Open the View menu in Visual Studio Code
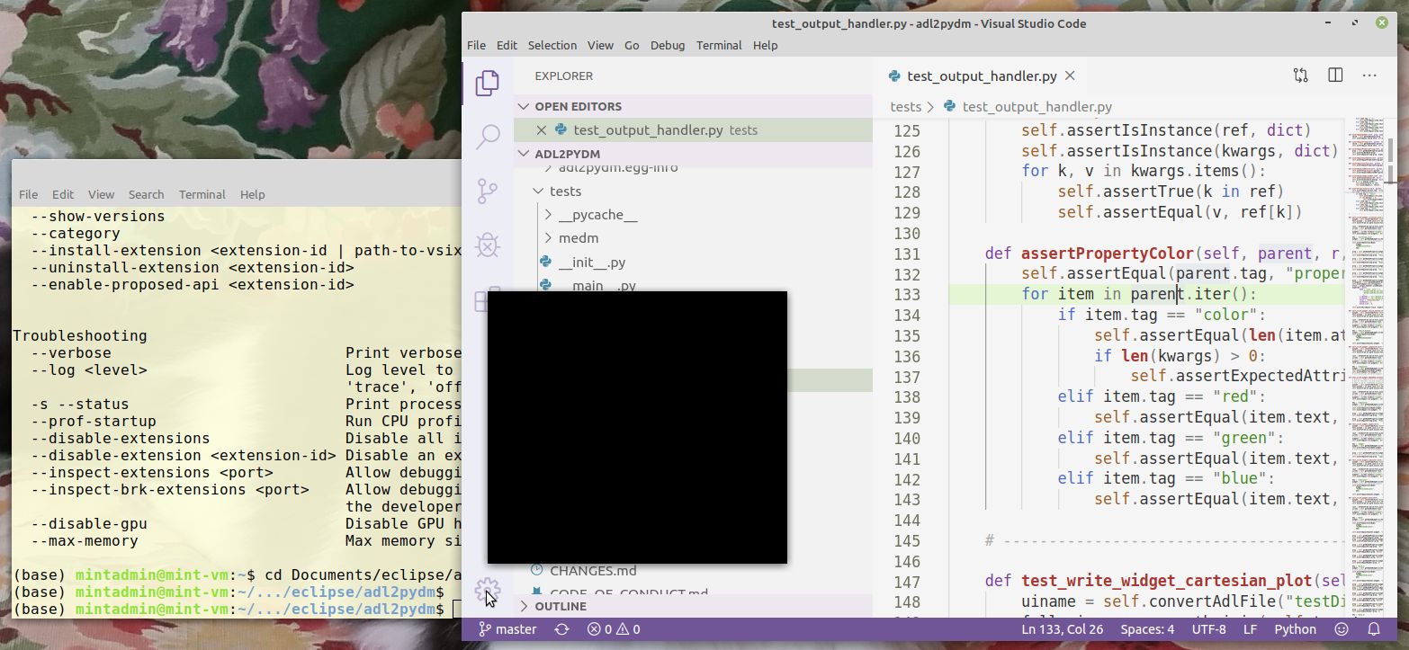Screen dimensions: 1409x650 click(x=600, y=45)
